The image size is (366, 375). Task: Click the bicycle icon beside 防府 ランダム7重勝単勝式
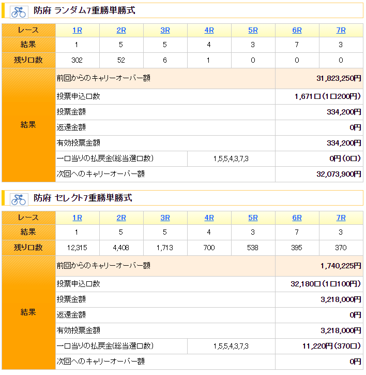[19, 12]
